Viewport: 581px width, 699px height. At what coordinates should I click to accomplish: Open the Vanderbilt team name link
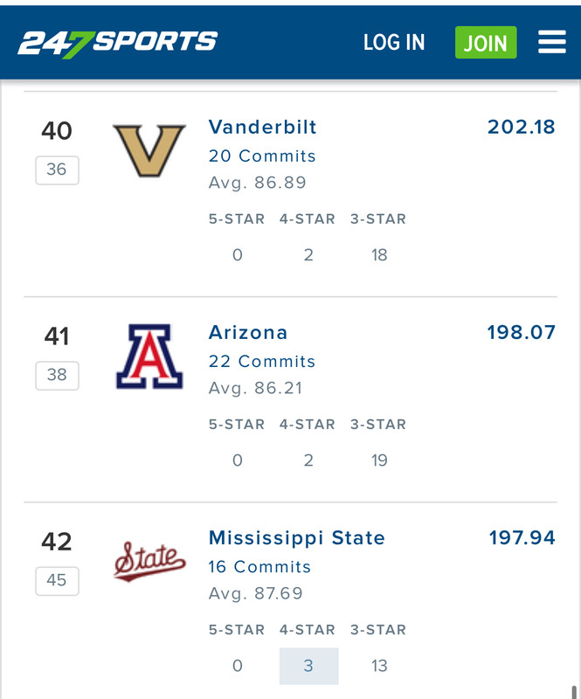263,127
